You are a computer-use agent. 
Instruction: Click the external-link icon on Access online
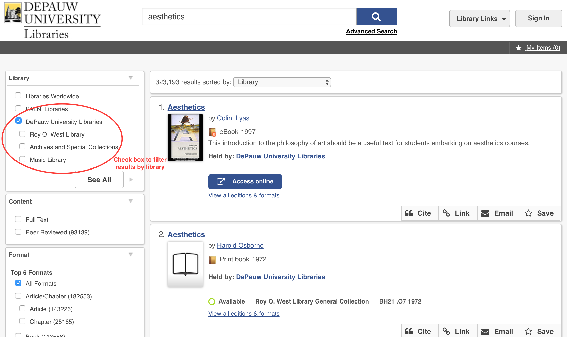coord(221,181)
